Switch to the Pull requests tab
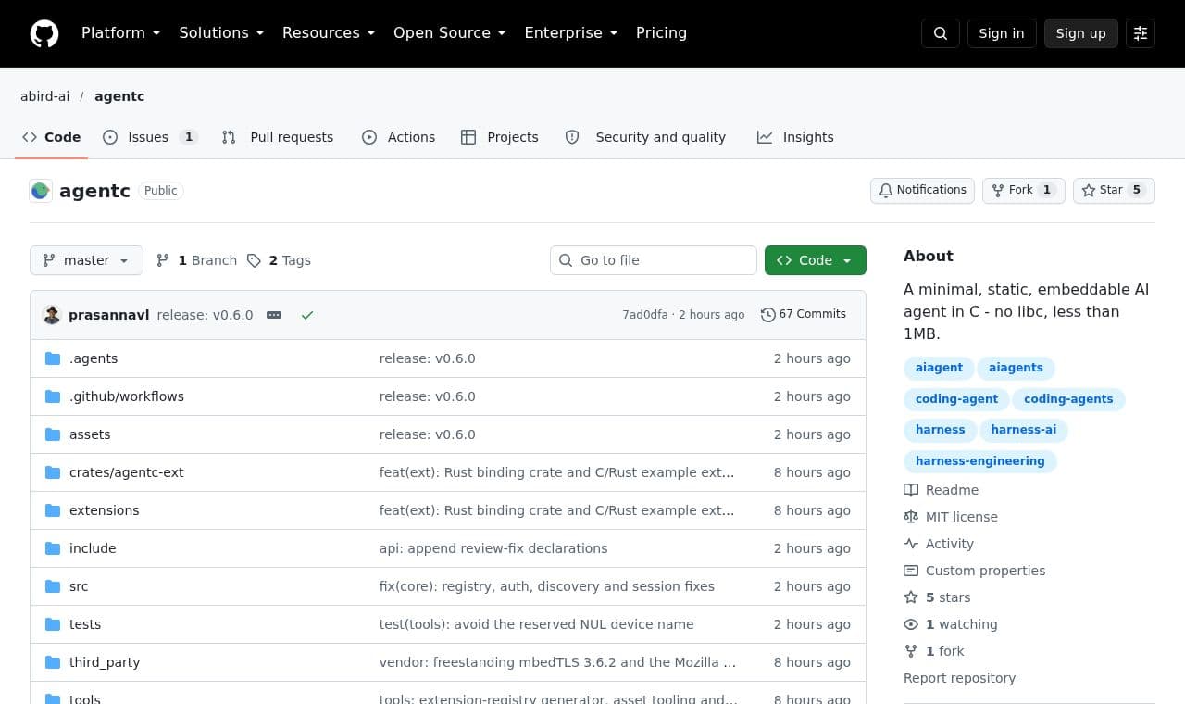The image size is (1185, 704). [278, 137]
